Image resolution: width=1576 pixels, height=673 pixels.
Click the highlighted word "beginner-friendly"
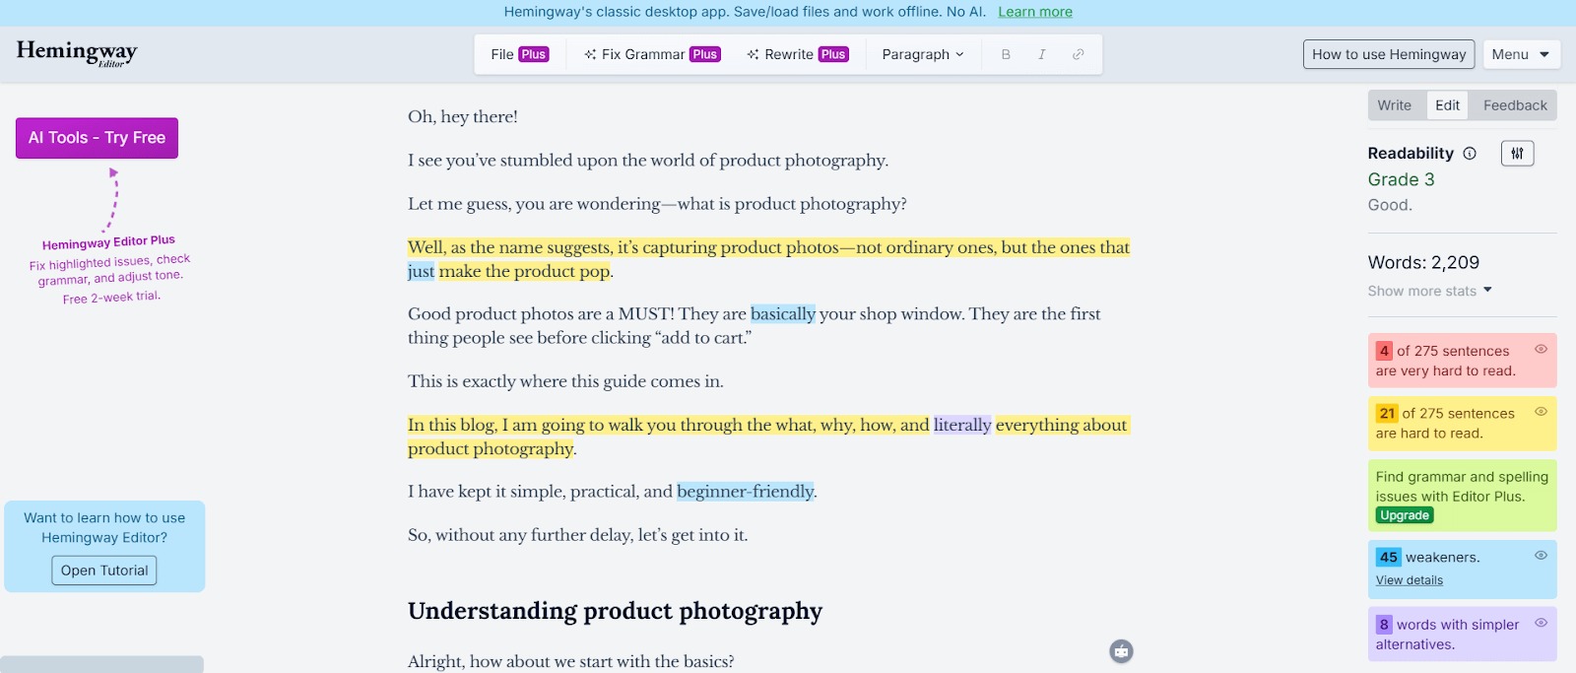coord(746,492)
